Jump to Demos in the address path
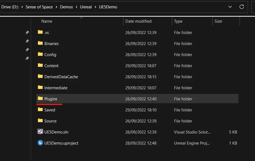Screen dimensions: 255x161 tap(67, 7)
